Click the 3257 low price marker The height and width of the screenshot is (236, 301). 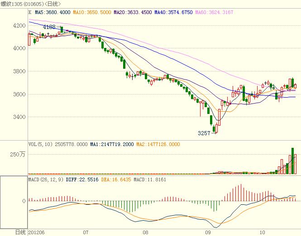[205, 134]
